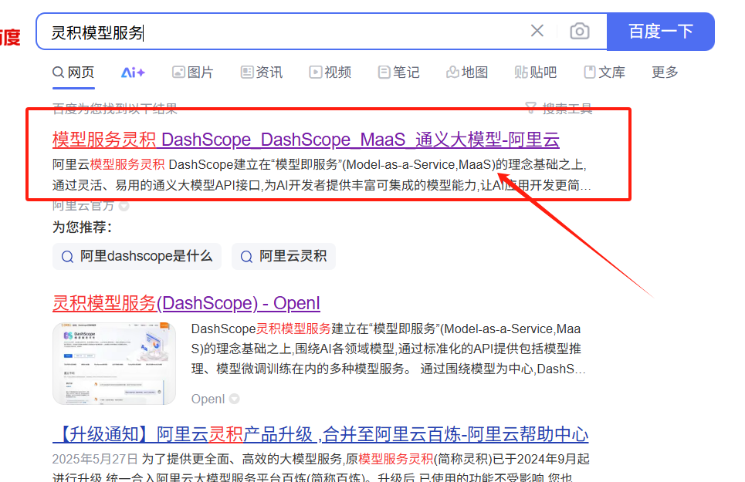Screen dimensions: 745x482
Task: Click the Baidu logo
Action: 10,37
